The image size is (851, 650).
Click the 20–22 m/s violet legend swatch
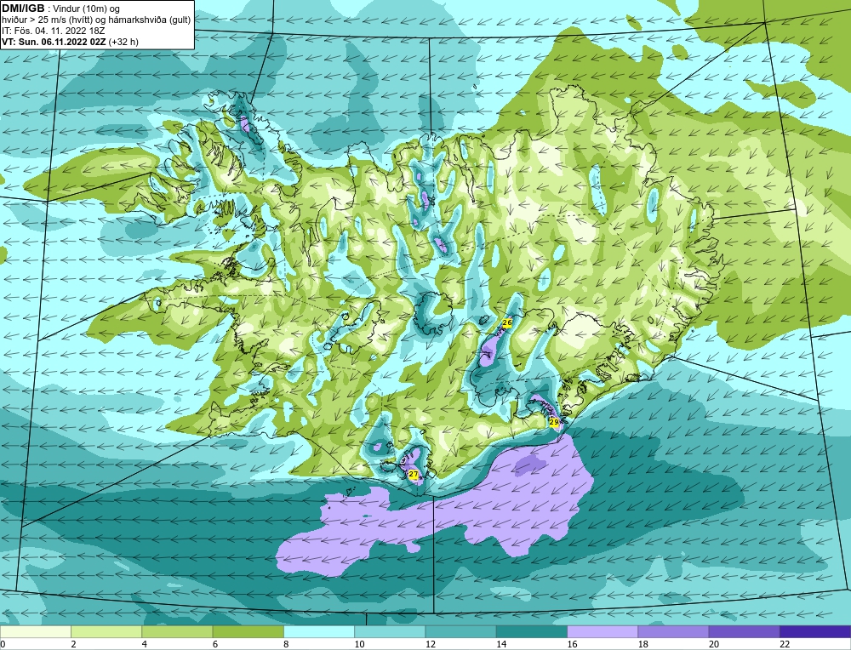pos(744,631)
